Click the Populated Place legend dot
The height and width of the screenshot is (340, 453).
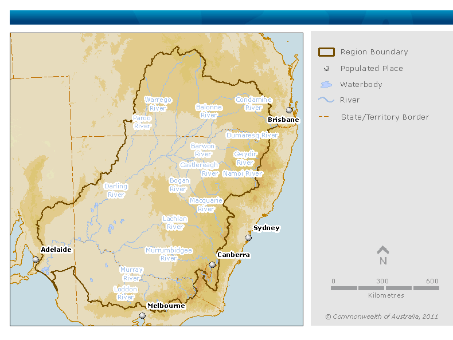[326, 68]
